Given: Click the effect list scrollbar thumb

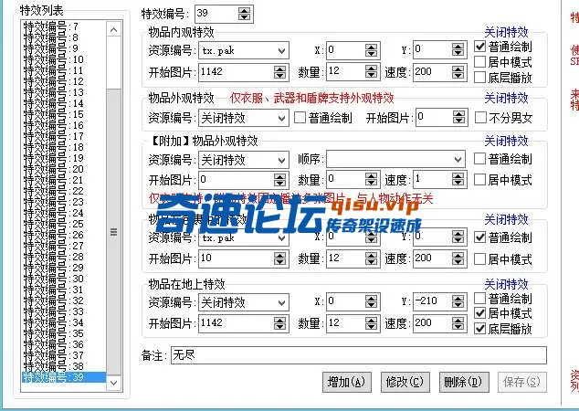Looking at the screenshot, I should tap(114, 232).
